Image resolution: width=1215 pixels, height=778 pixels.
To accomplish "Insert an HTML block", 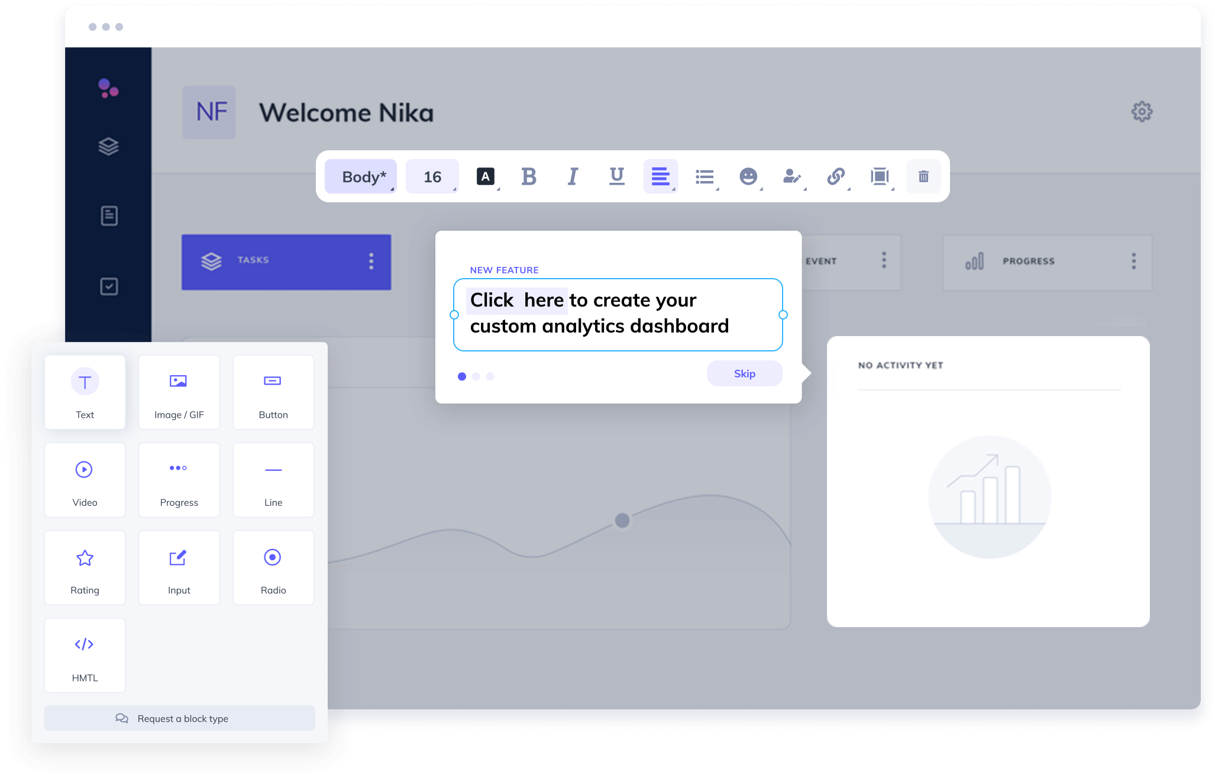I will tap(85, 654).
